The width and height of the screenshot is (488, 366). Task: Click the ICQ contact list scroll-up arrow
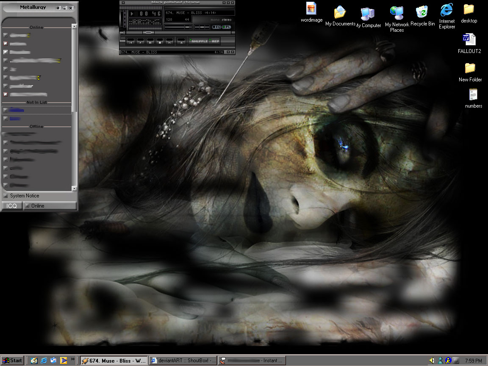[74, 26]
